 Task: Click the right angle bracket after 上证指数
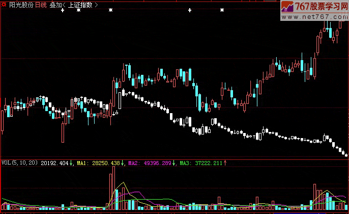[96, 4]
